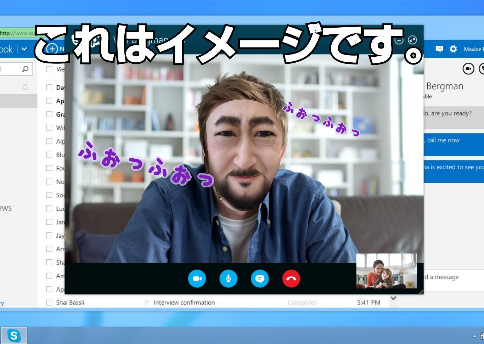The width and height of the screenshot is (484, 344).
Task: Check the Shai Bassli email checkbox
Action: pyautogui.click(x=49, y=303)
